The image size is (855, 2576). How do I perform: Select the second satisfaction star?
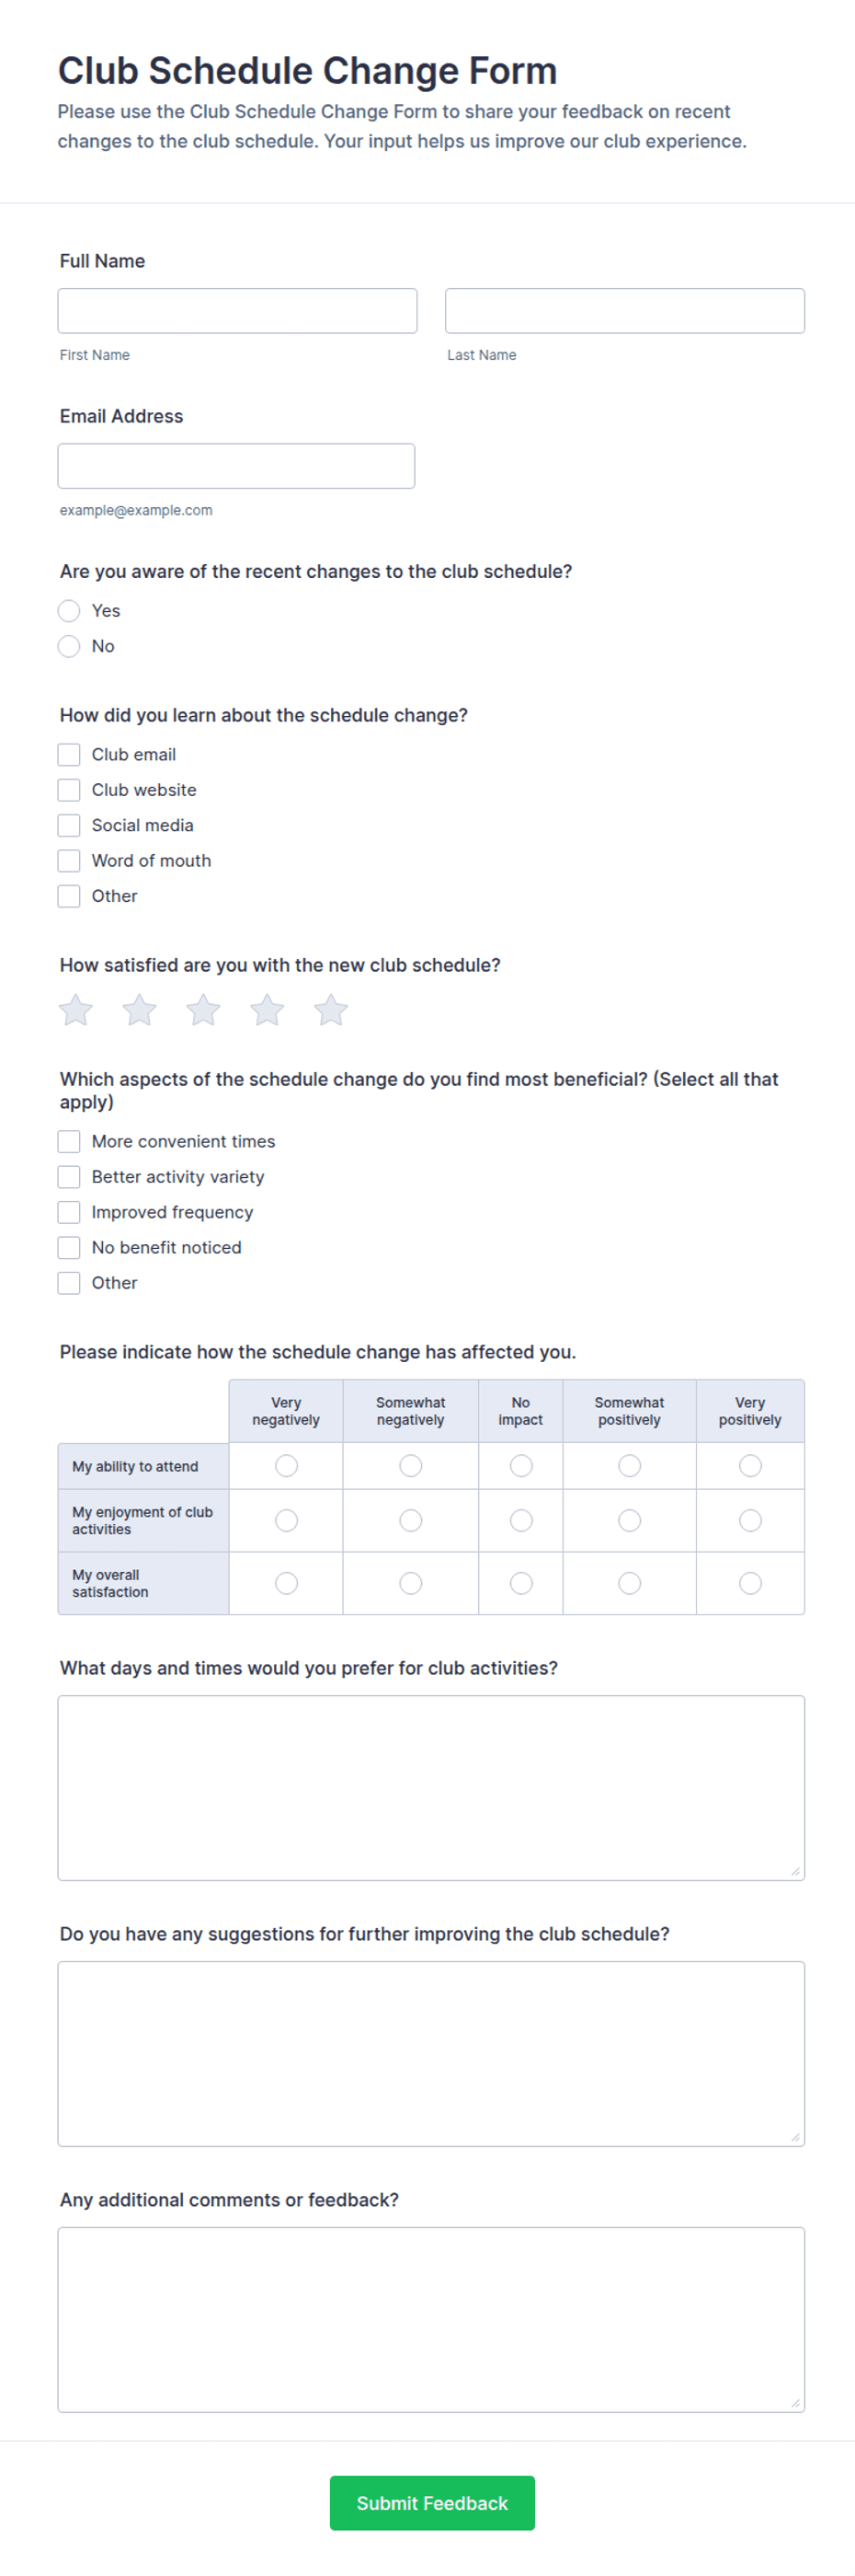click(x=140, y=1010)
